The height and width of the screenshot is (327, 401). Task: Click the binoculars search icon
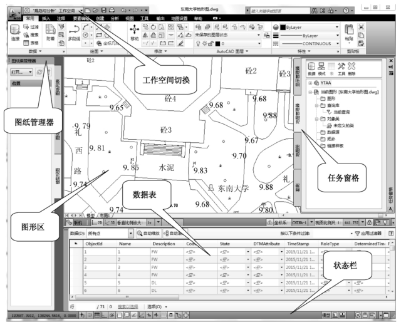pos(315,11)
